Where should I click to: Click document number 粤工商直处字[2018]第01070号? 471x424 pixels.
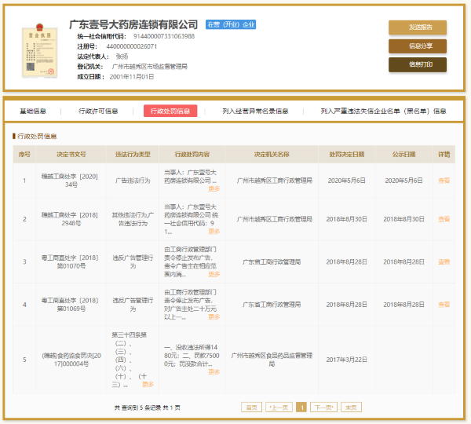tap(70, 261)
